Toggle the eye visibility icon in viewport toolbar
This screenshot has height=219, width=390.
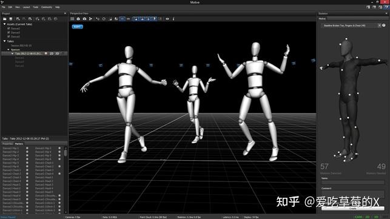point(167,19)
